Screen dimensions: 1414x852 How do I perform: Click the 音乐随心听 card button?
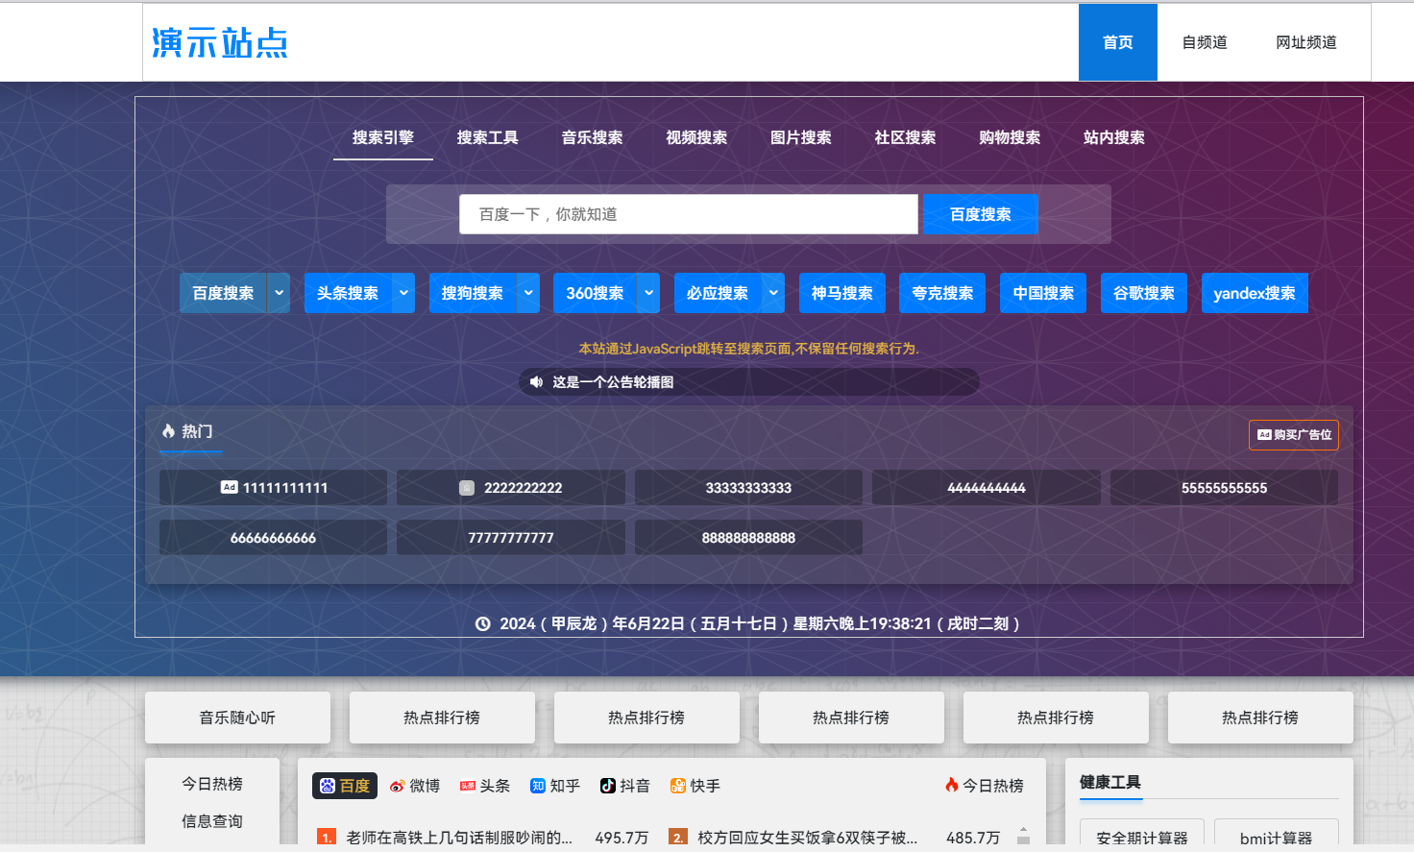237,718
